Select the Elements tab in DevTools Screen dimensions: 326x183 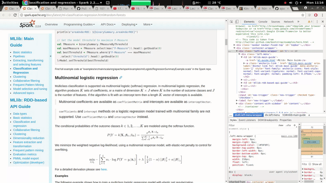coord(249,22)
